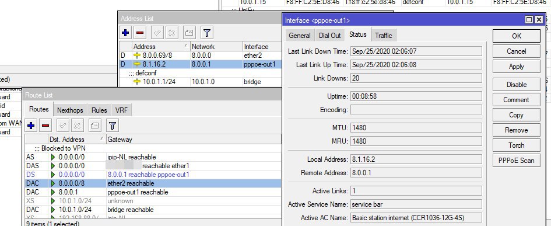Select the 10.0.1.0/24 bridge reachable route
Image resolution: width=551 pixels, height=226 pixels.
[x=153, y=210]
